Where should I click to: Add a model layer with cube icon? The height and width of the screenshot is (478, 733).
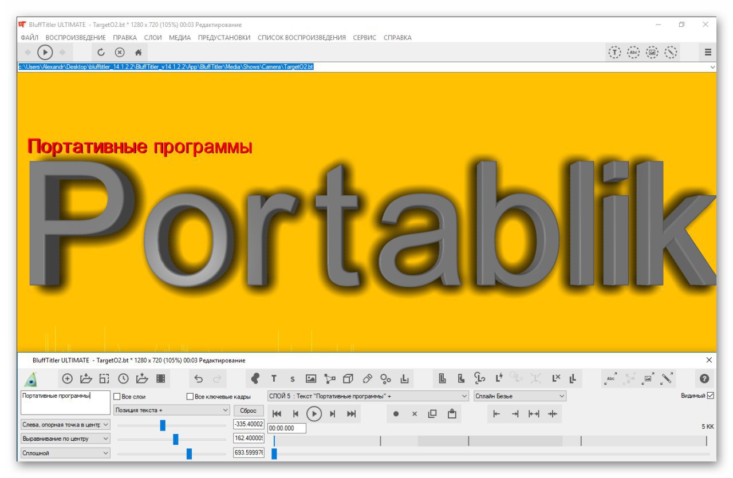348,378
